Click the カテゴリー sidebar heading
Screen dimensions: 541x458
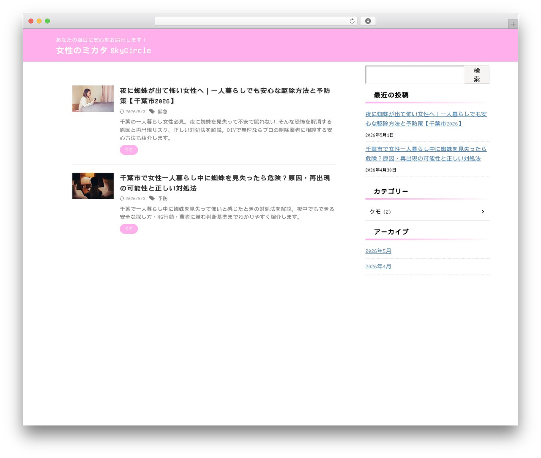[391, 191]
